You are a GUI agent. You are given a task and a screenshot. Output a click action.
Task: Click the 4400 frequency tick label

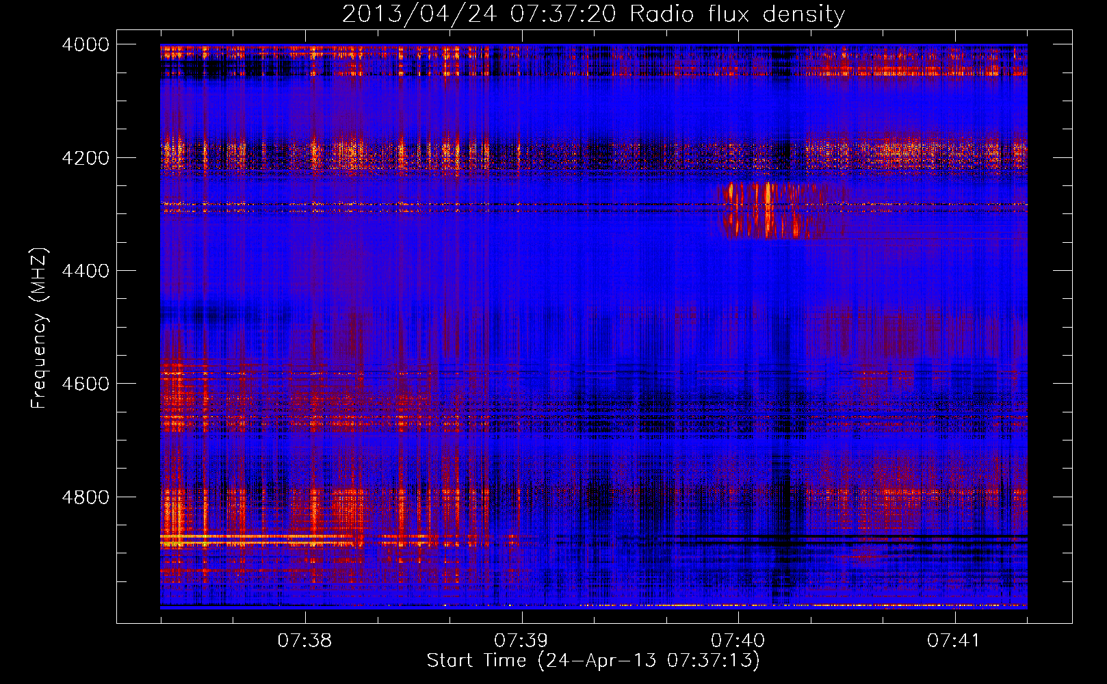click(x=86, y=271)
